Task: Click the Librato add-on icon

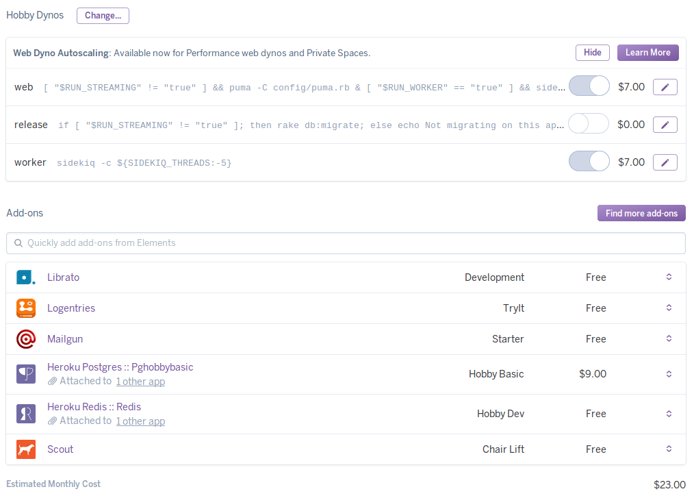Action: (x=26, y=277)
